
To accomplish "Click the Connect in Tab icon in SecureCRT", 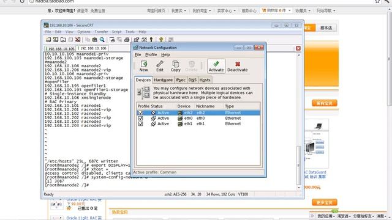I will tap(63, 39).
